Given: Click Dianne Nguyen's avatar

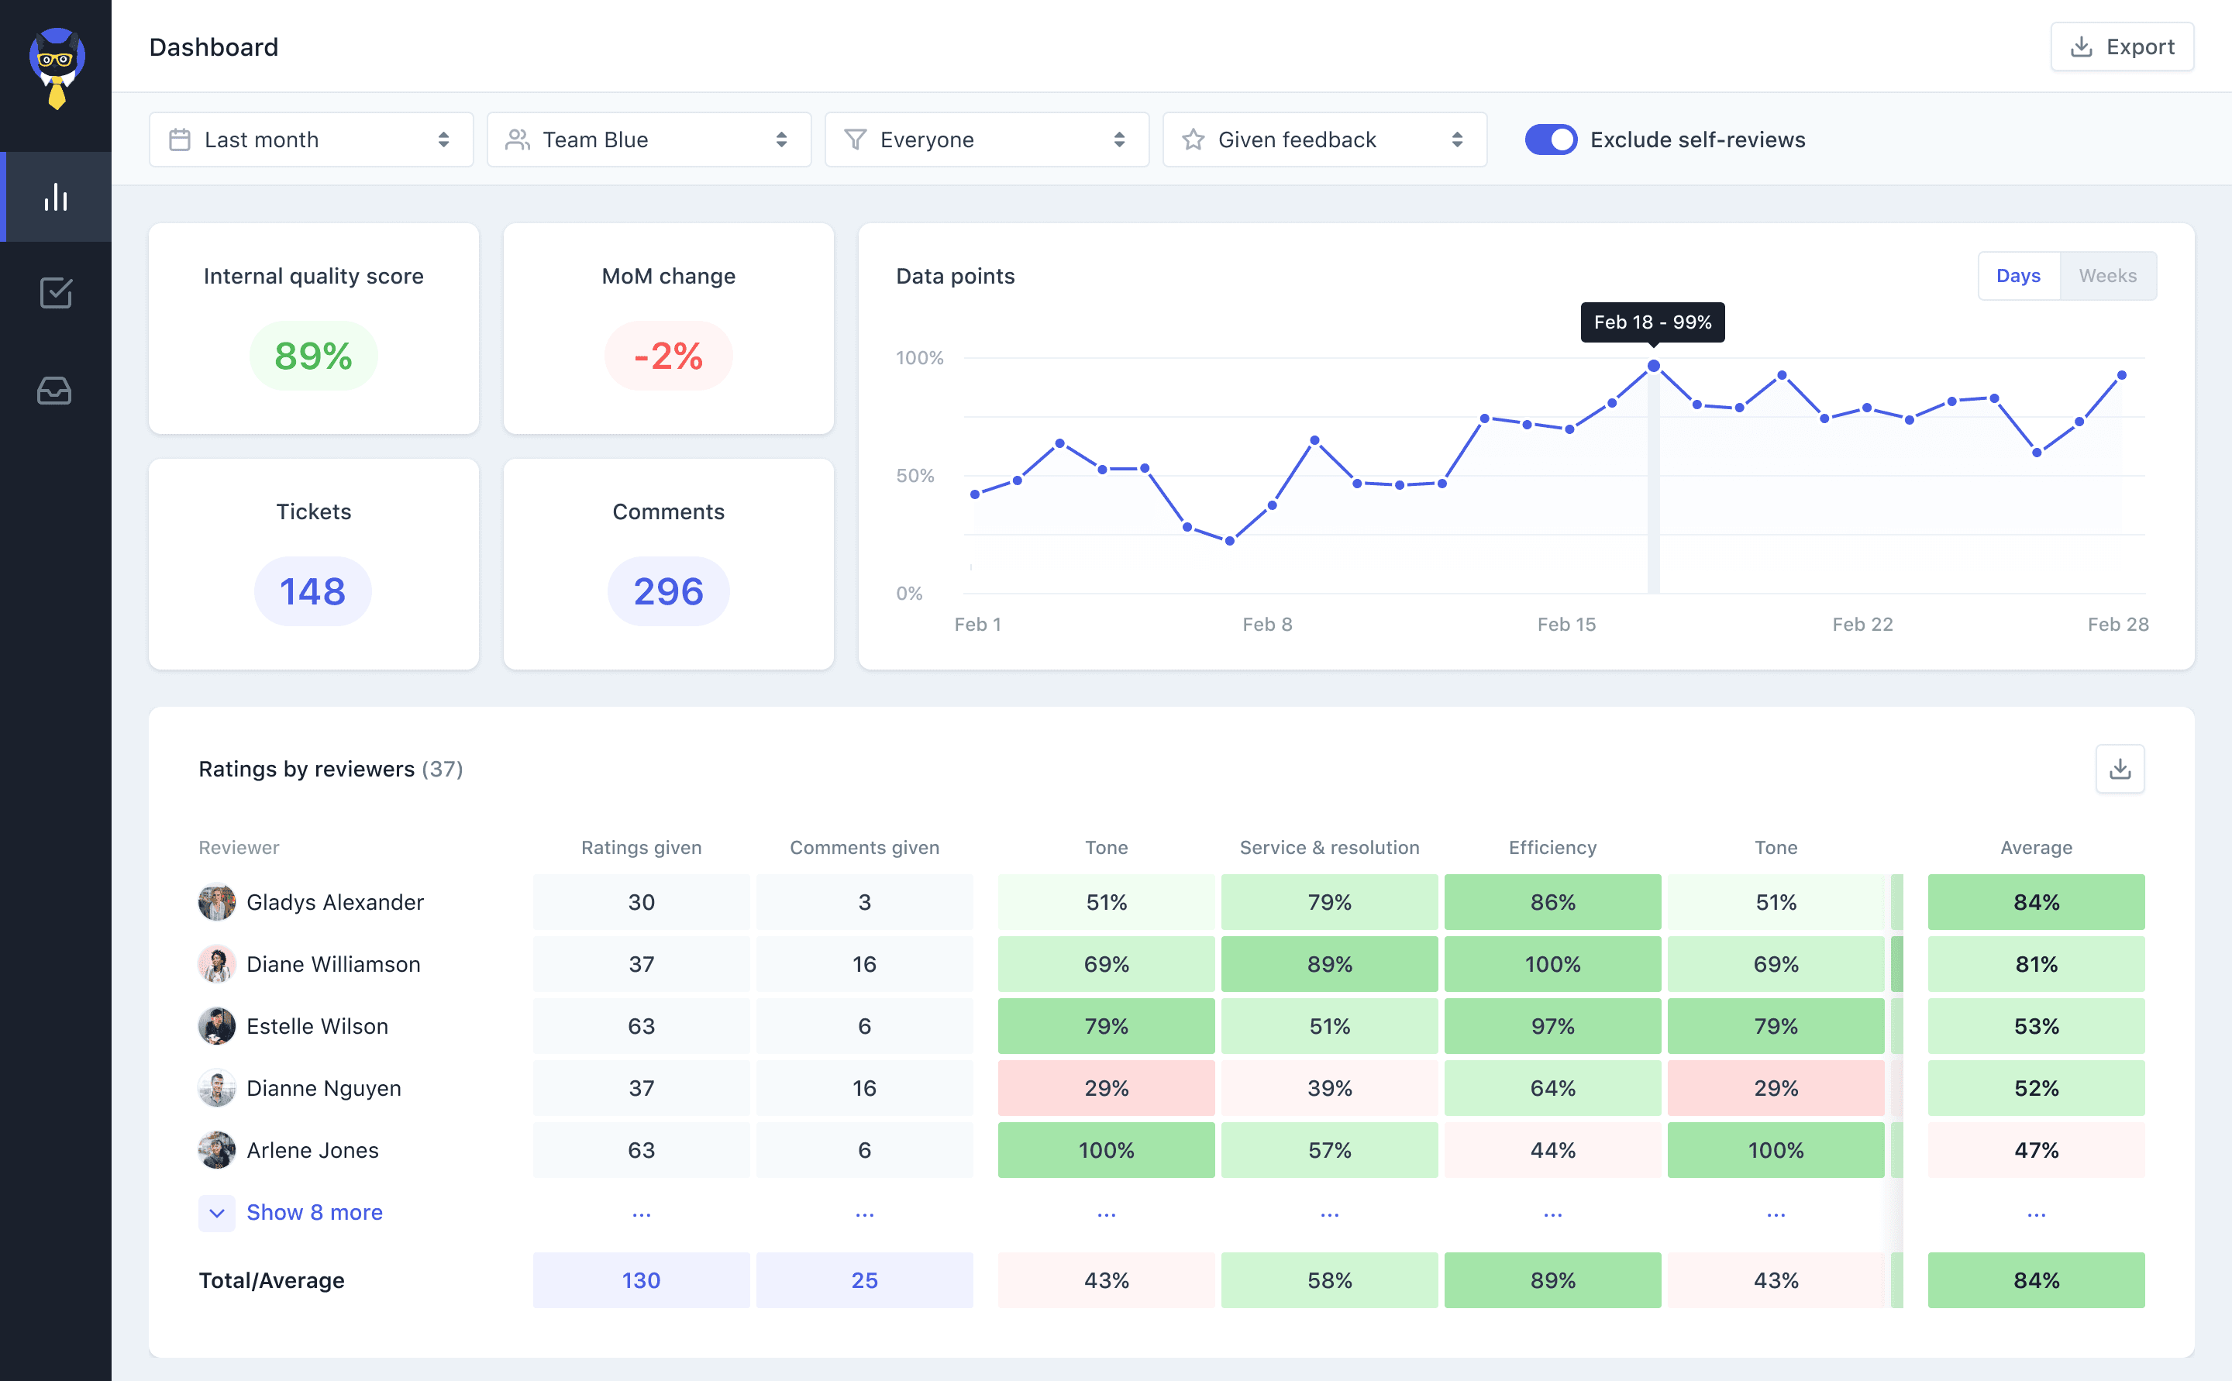Looking at the screenshot, I should coord(216,1089).
